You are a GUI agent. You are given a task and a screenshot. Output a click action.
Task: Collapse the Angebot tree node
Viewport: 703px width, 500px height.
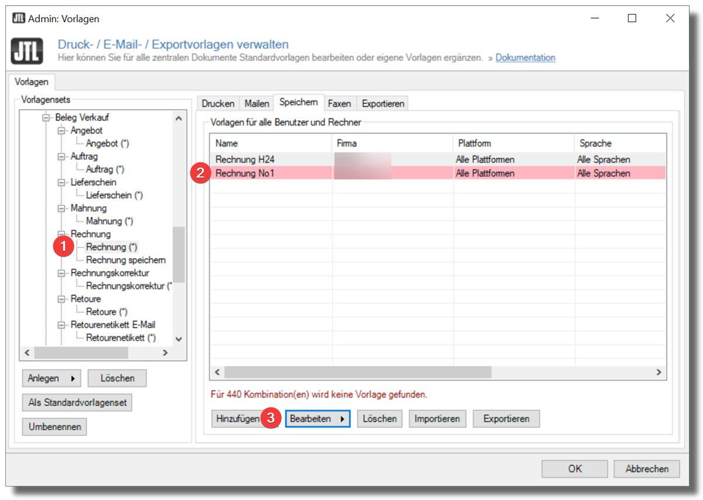tap(62, 131)
